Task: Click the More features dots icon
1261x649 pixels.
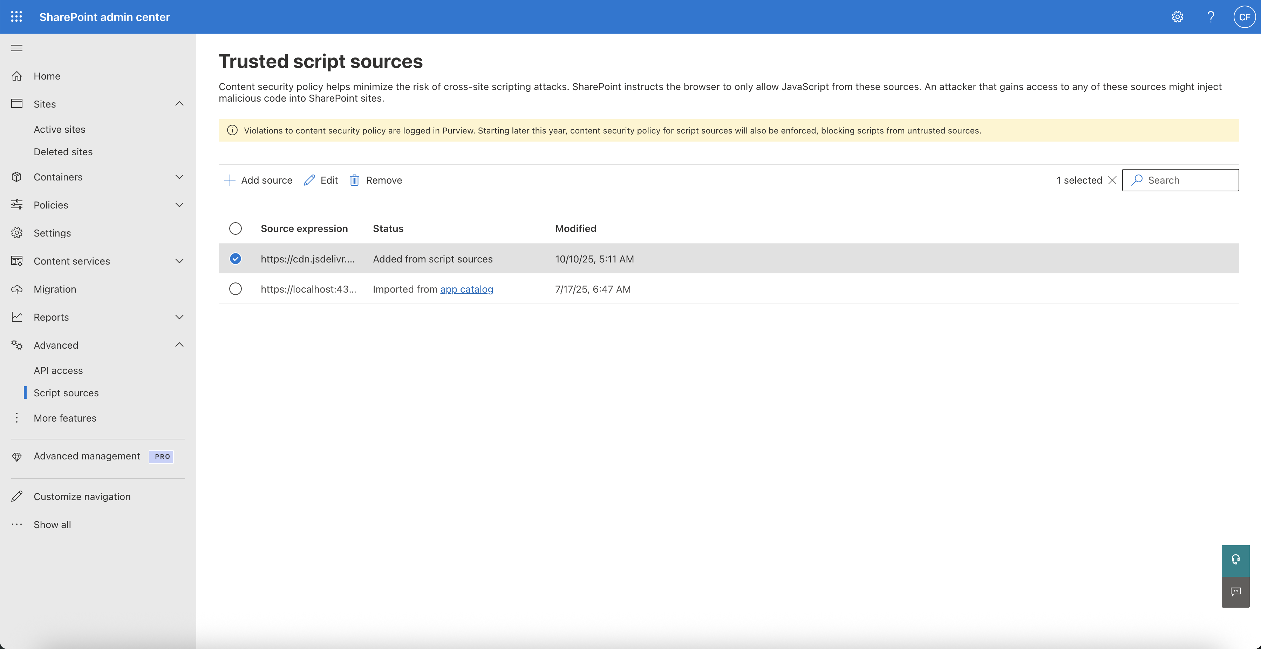Action: [x=16, y=417]
